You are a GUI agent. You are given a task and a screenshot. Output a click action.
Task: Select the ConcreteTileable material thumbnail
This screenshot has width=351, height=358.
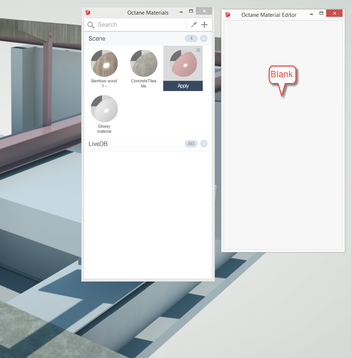[x=144, y=63]
